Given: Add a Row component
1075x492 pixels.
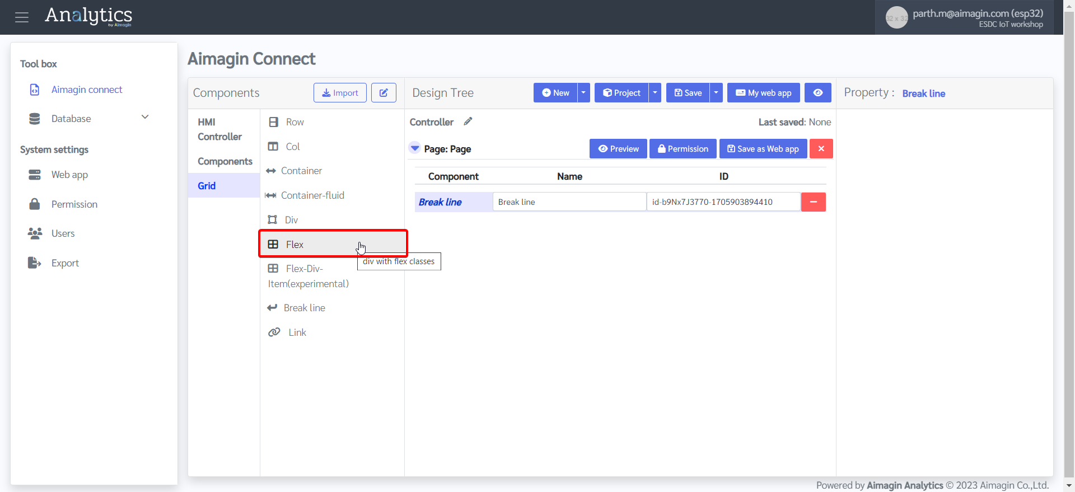Looking at the screenshot, I should [x=332, y=122].
